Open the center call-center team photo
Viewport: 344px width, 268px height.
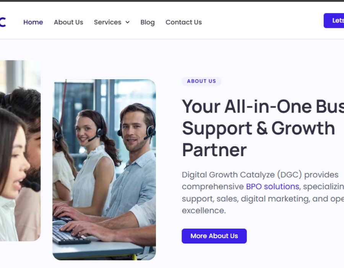tap(104, 170)
